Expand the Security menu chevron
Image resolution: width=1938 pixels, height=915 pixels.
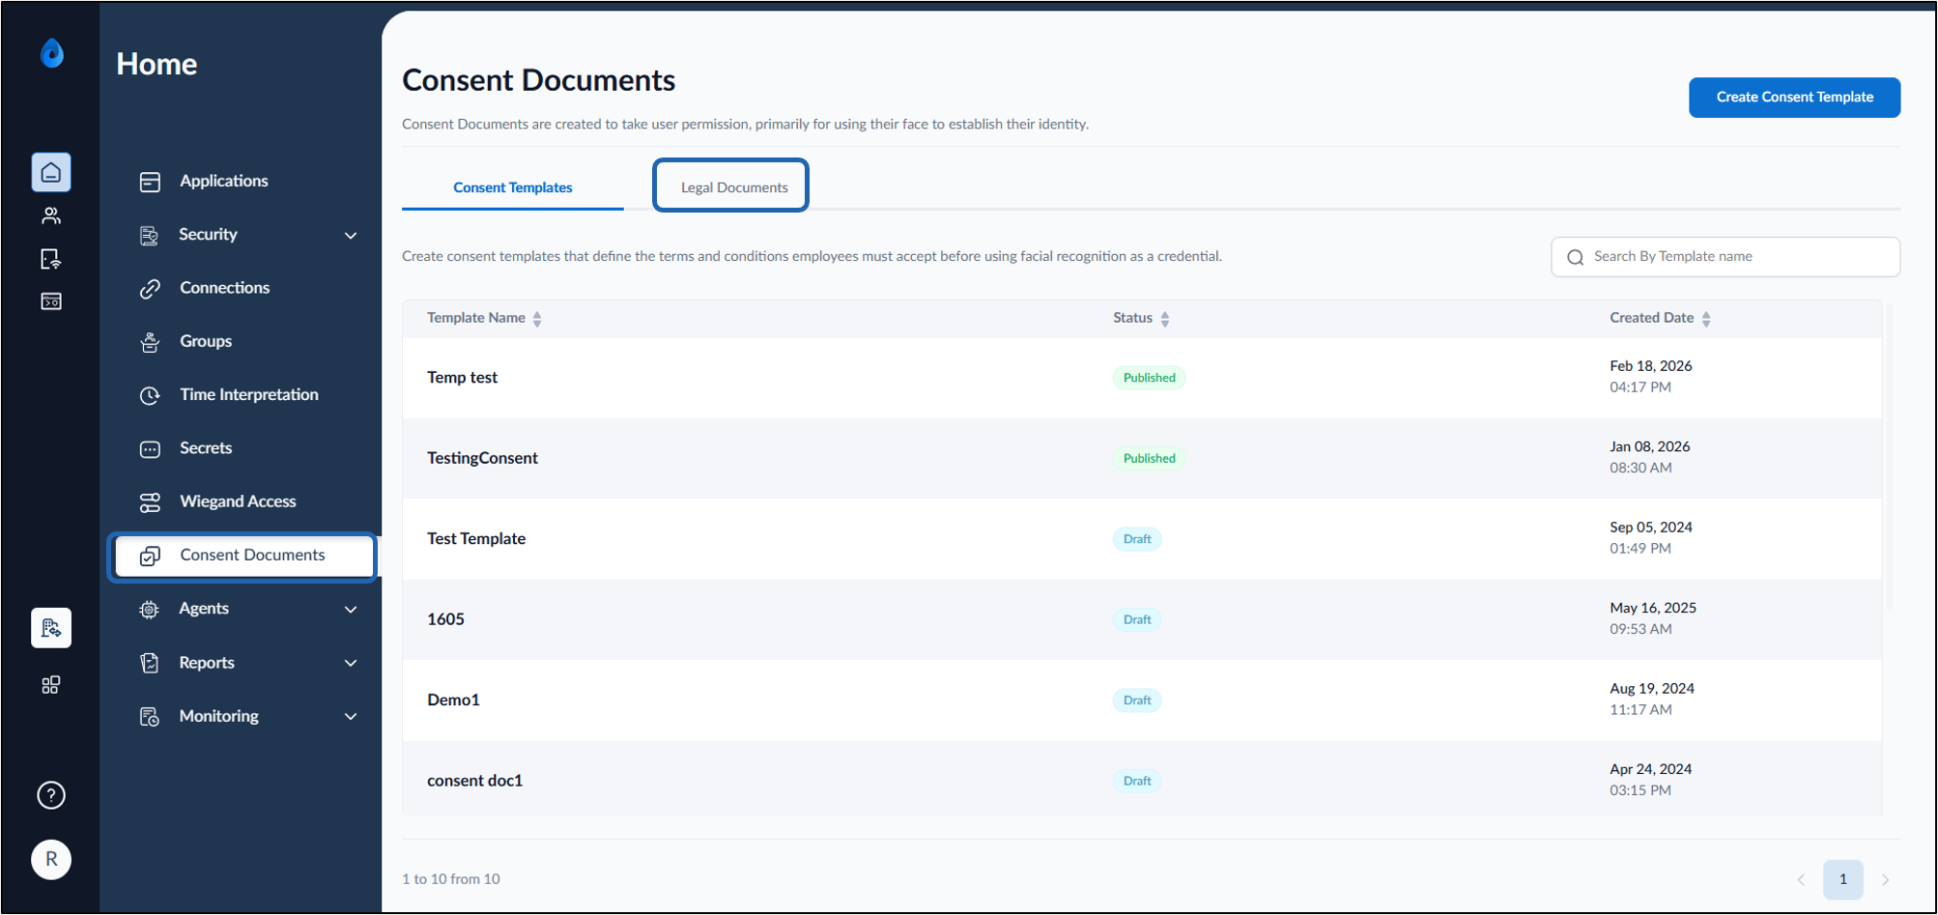351,236
